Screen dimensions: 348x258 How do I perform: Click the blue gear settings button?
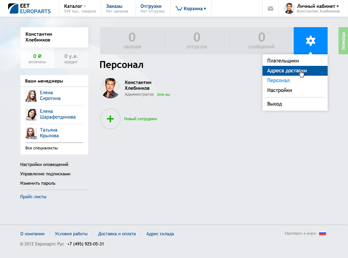(310, 41)
